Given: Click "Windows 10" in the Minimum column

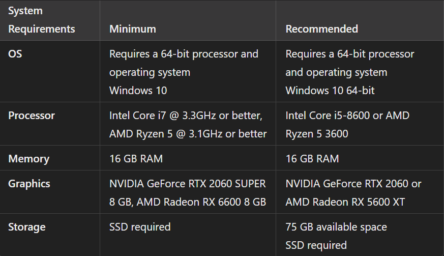Looking at the screenshot, I should [138, 91].
